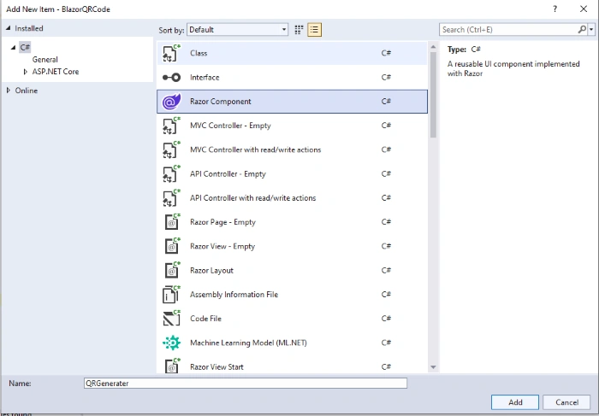Image resolution: width=599 pixels, height=416 pixels.
Task: Switch to medium icons list view
Action: pyautogui.click(x=314, y=30)
